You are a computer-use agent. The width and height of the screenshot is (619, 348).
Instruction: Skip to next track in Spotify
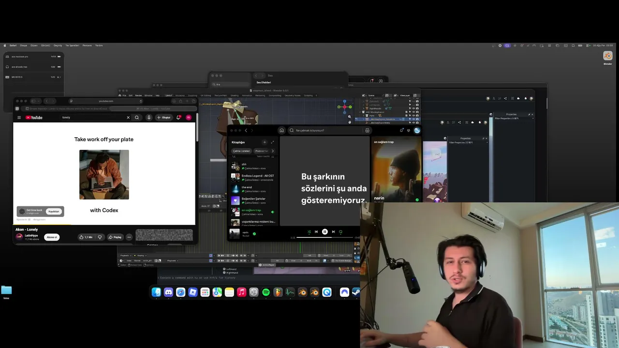(x=333, y=232)
